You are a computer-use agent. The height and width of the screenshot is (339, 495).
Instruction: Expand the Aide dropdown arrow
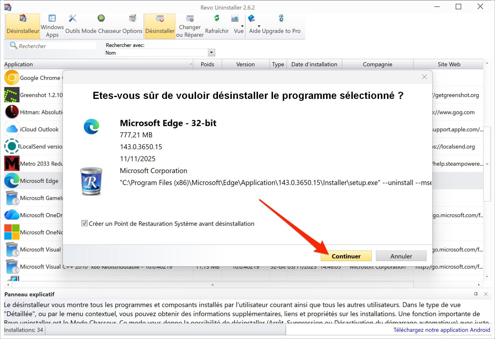(259, 26)
